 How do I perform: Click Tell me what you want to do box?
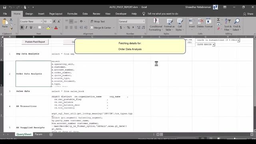pos(163,14)
